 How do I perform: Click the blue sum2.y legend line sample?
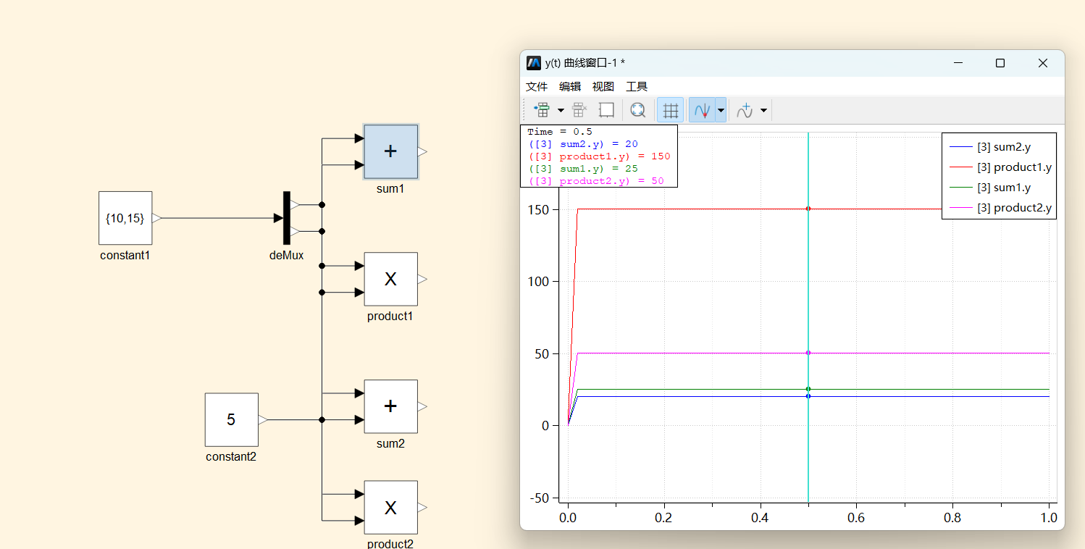click(960, 147)
